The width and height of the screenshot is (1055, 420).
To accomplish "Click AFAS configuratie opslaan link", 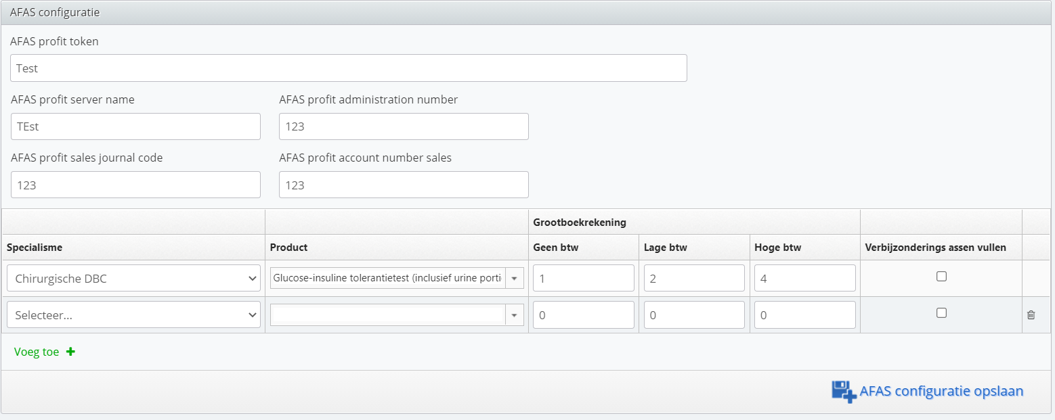I will 941,391.
